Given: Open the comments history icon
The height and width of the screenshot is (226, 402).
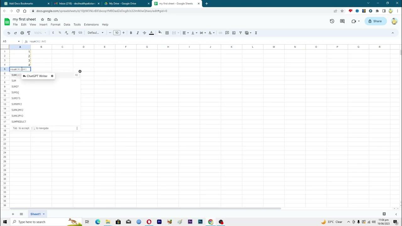Looking at the screenshot, I should (x=342, y=21).
